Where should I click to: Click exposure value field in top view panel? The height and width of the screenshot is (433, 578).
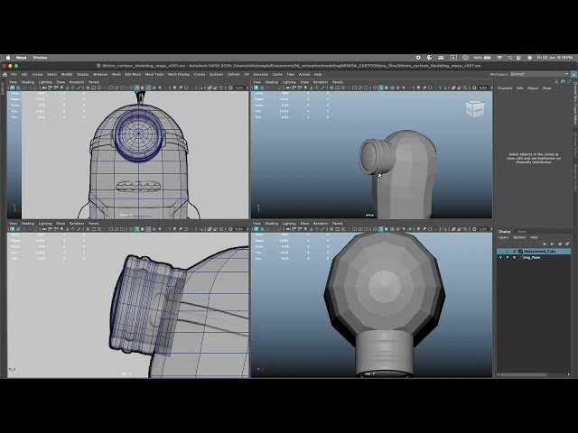point(483,229)
